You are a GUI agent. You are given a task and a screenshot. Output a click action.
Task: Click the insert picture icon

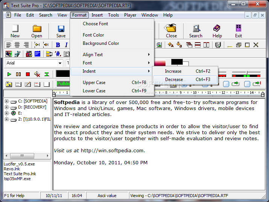point(159,45)
